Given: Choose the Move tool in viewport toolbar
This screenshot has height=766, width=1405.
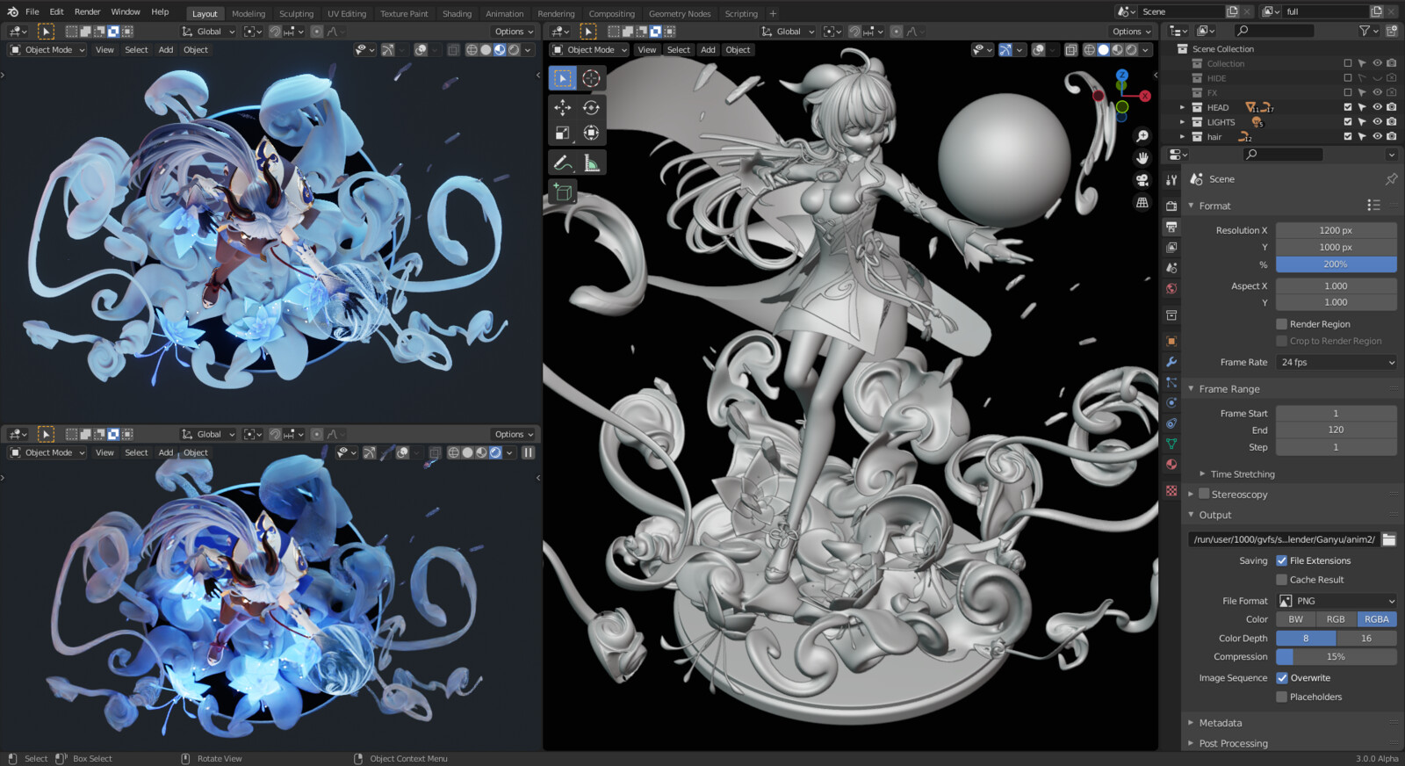Looking at the screenshot, I should [x=563, y=107].
